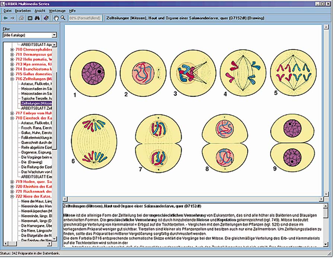Click the LIEDER app icon in title bar
The image size is (335, 258).
click(x=2, y=4)
